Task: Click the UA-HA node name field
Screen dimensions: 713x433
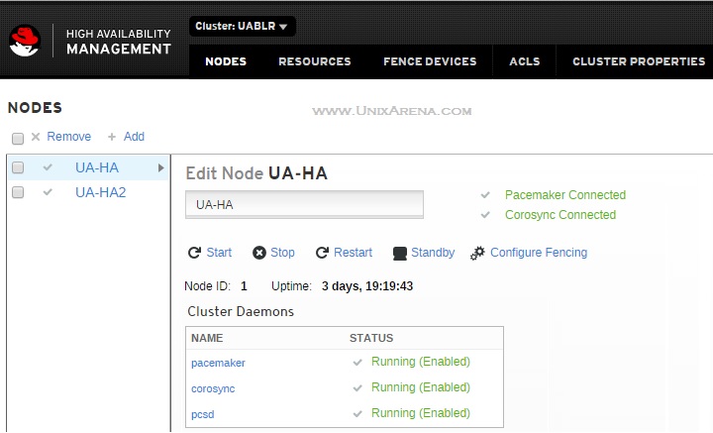Action: (x=304, y=205)
